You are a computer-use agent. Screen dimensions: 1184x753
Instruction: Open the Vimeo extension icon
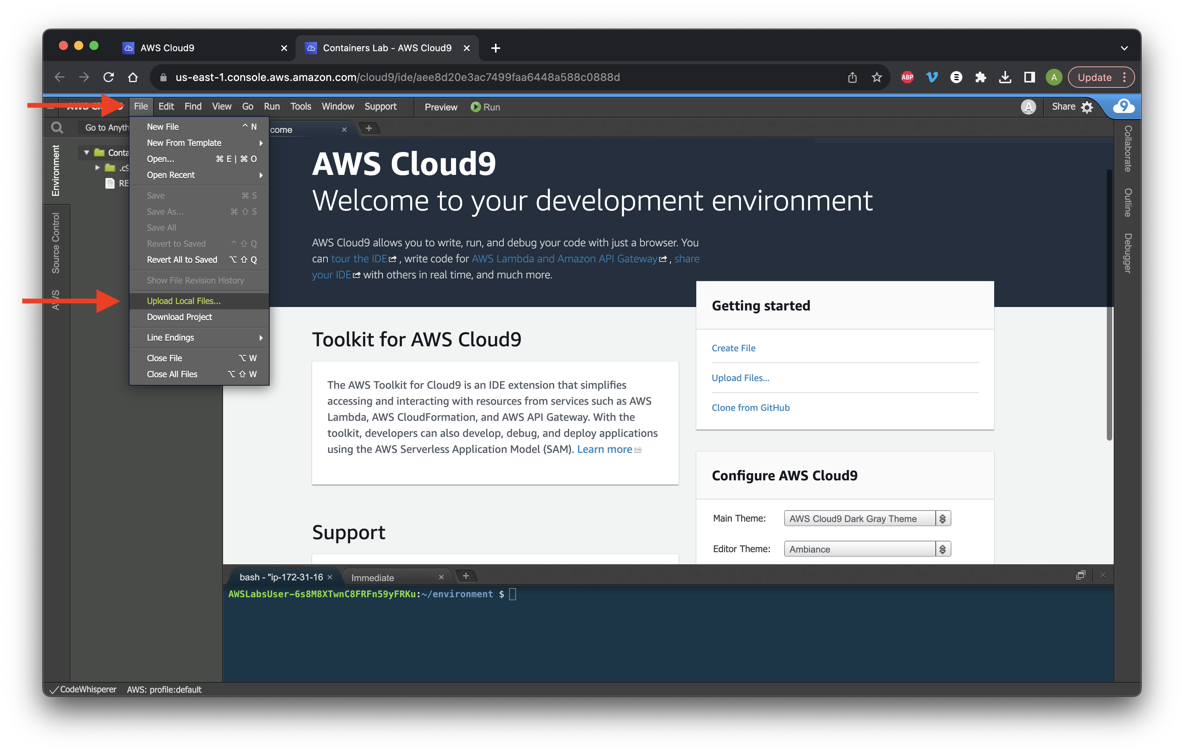(932, 77)
